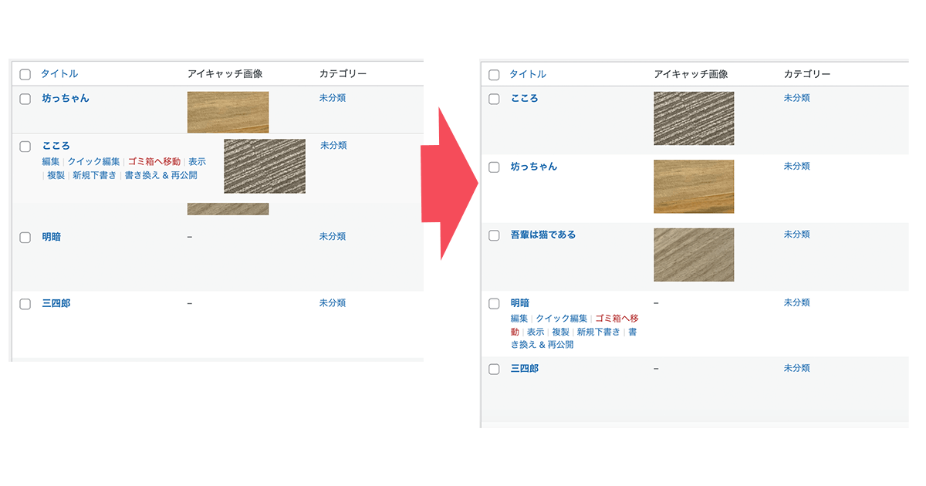Screen dimensions: 926x486
Task: Click クイック編集 under こころ in the left list
Action: pos(94,161)
